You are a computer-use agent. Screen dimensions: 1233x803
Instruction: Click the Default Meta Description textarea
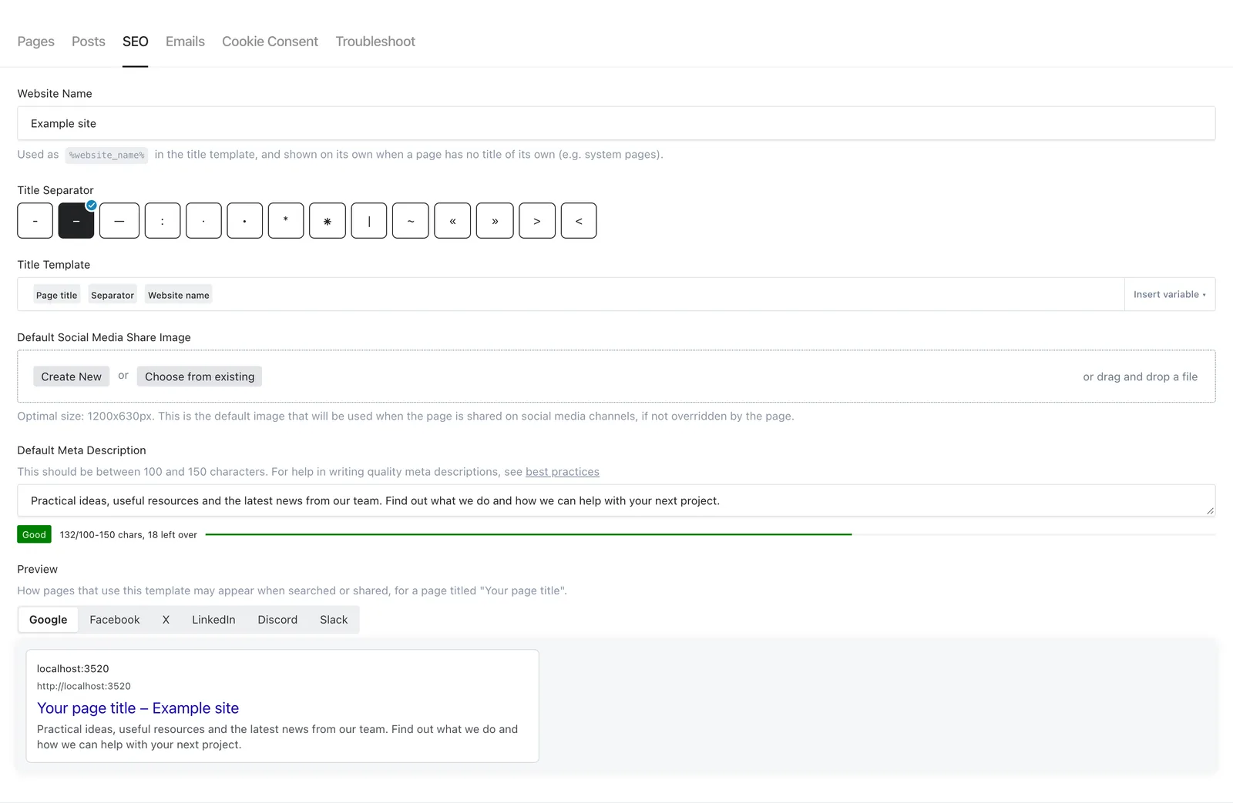tap(616, 500)
